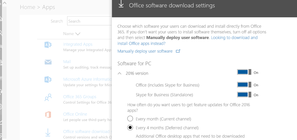Click the Office 365 Groups people icon
This screenshot has height=140, width=297.
pyautogui.click(x=48, y=97)
